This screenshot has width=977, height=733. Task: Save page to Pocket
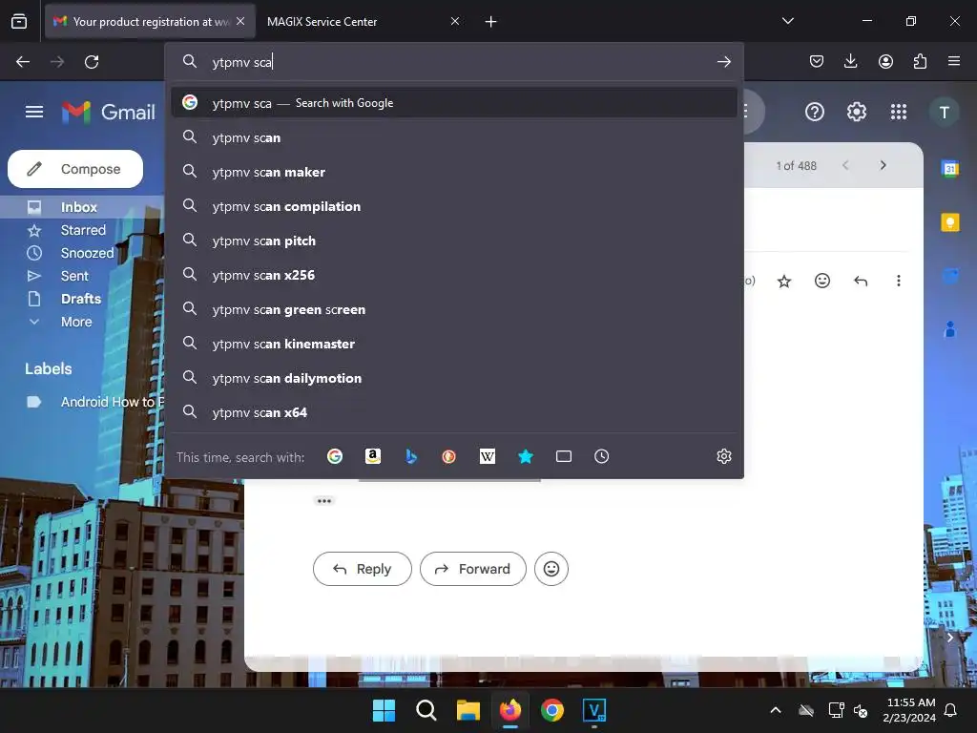tap(817, 61)
